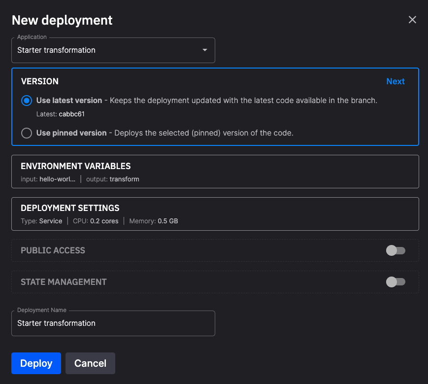The height and width of the screenshot is (384, 428).
Task: Select the latest commit cabbc61 text
Action: pyautogui.click(x=71, y=113)
